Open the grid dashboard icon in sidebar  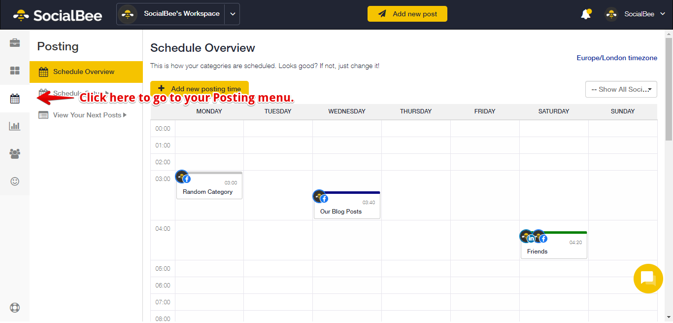15,71
